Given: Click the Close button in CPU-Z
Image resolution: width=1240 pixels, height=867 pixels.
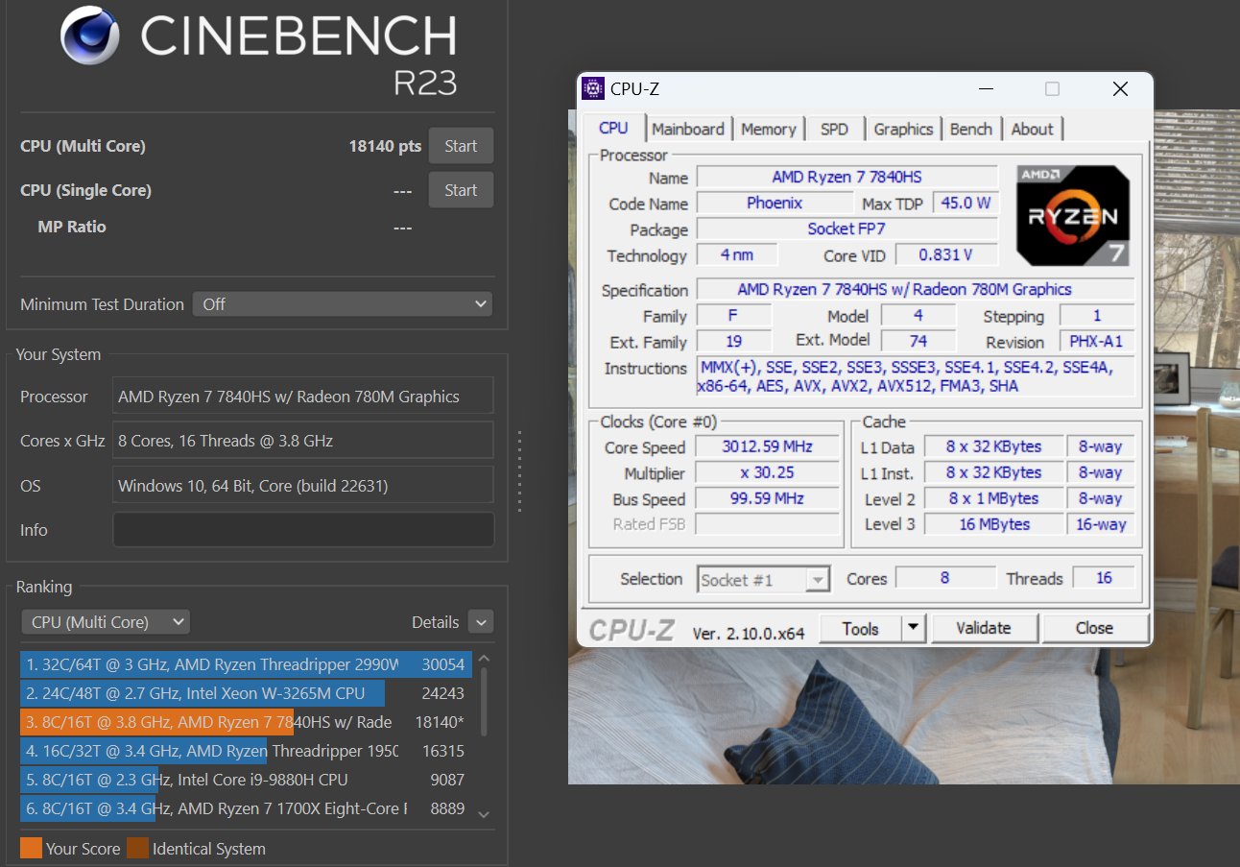Looking at the screenshot, I should click(x=1095, y=628).
